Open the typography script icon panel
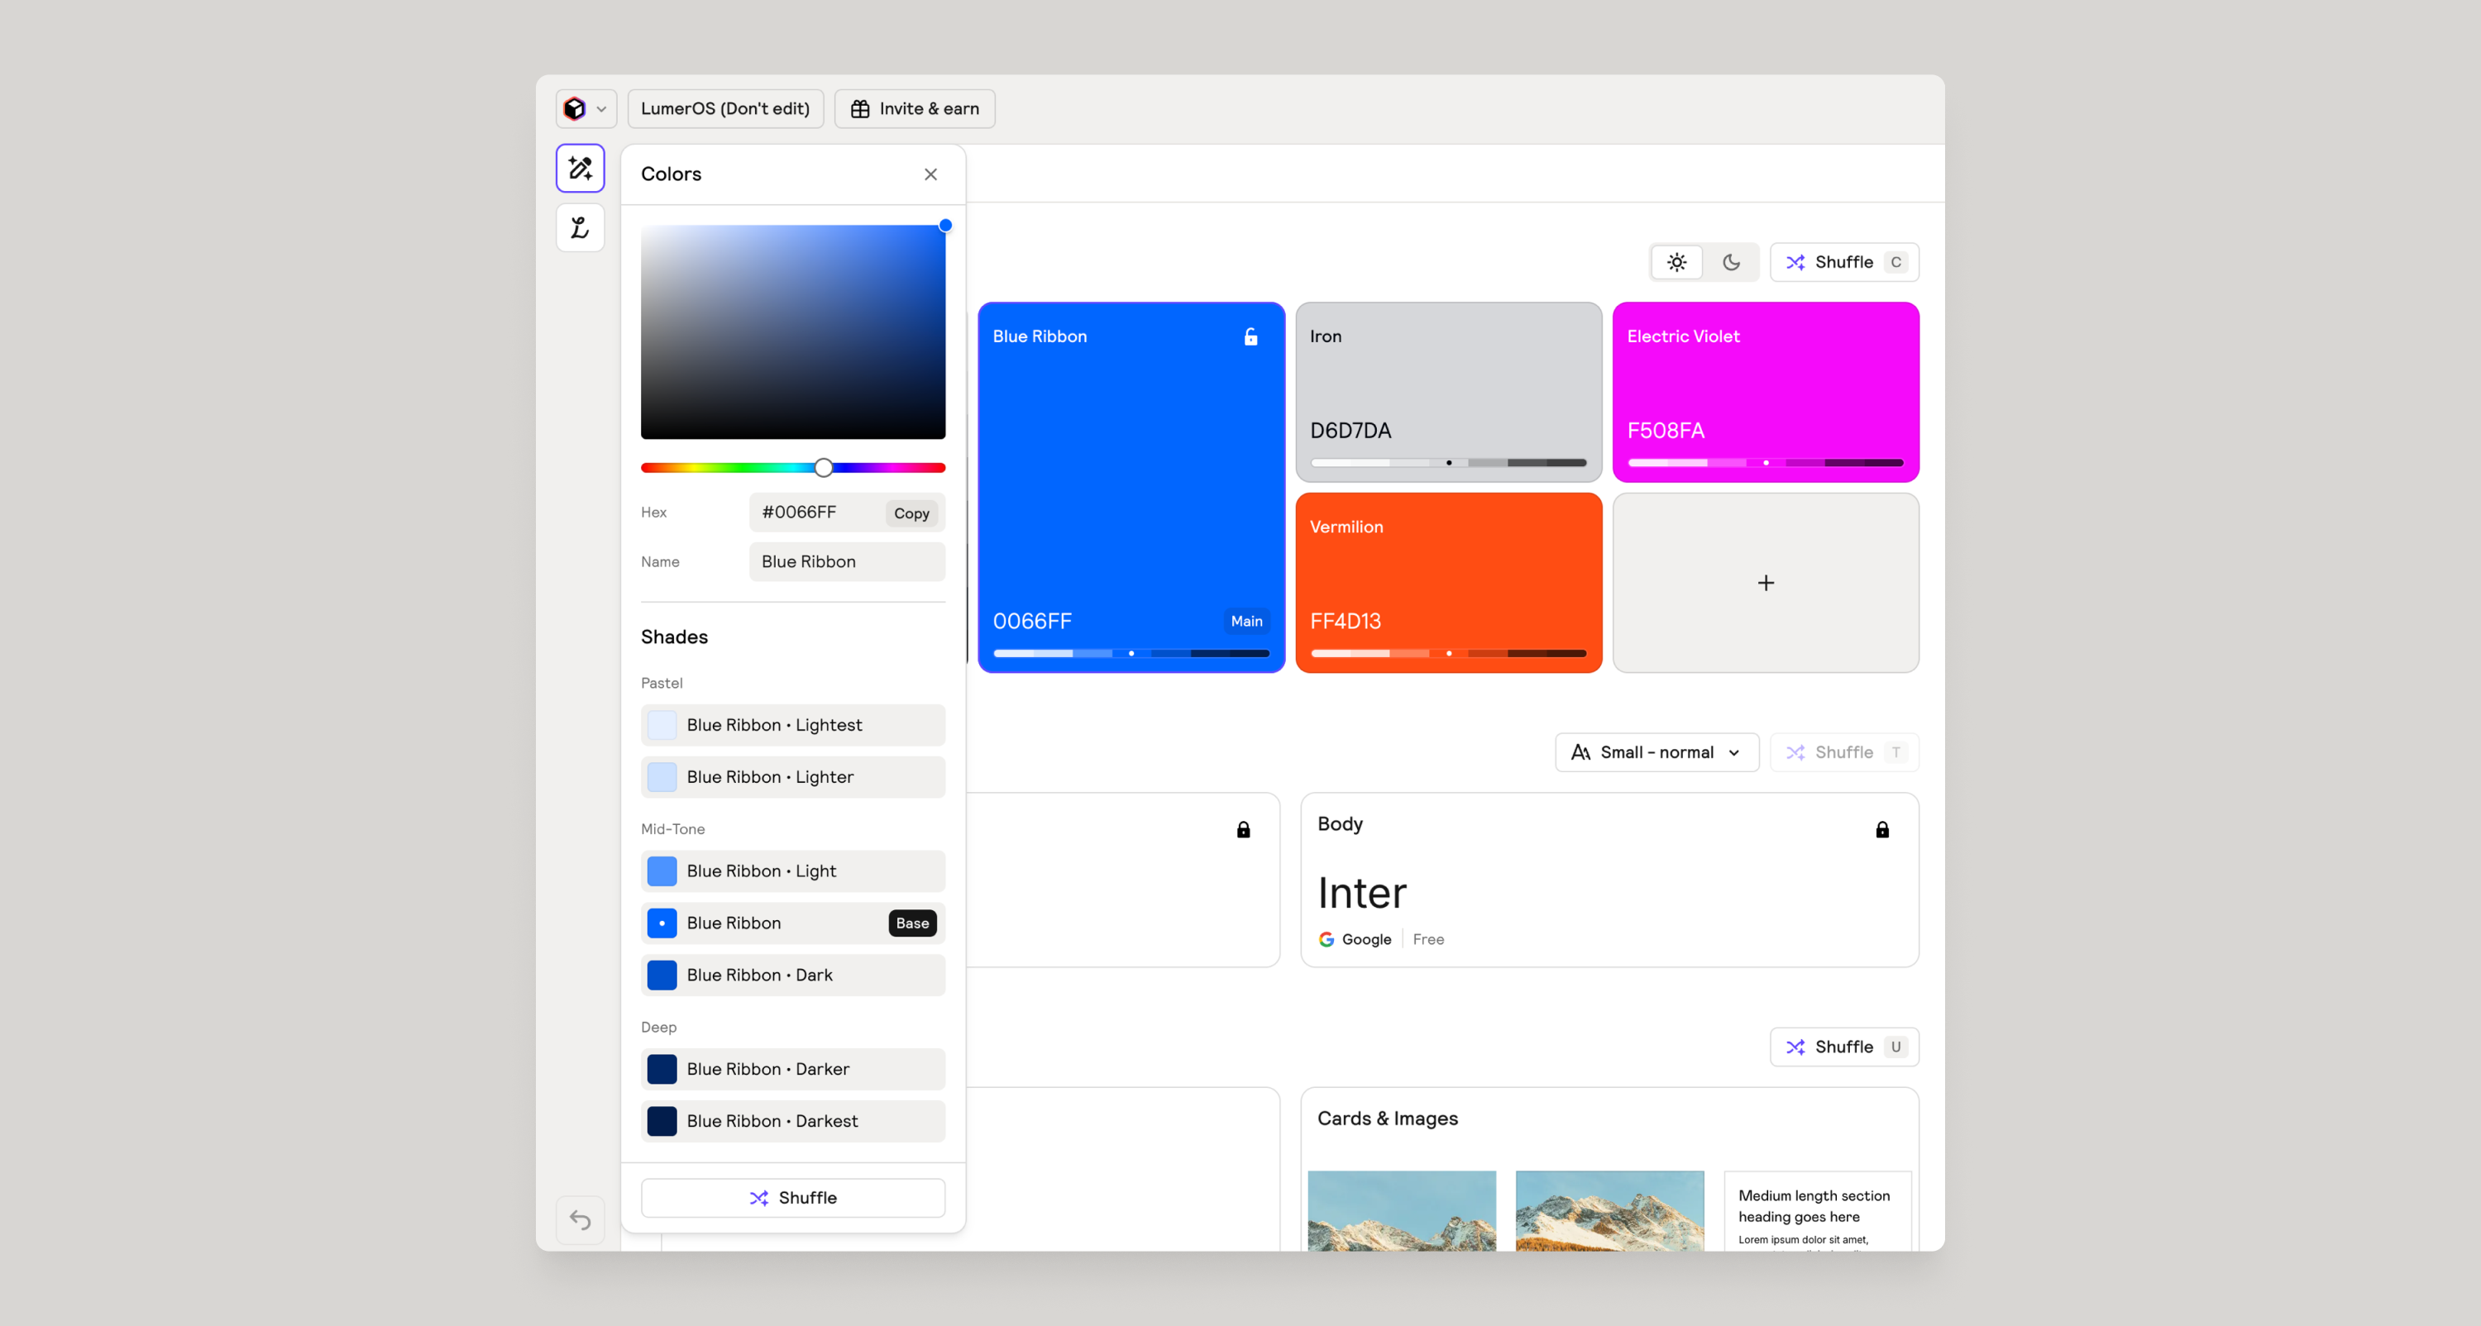The width and height of the screenshot is (2481, 1326). 580,228
